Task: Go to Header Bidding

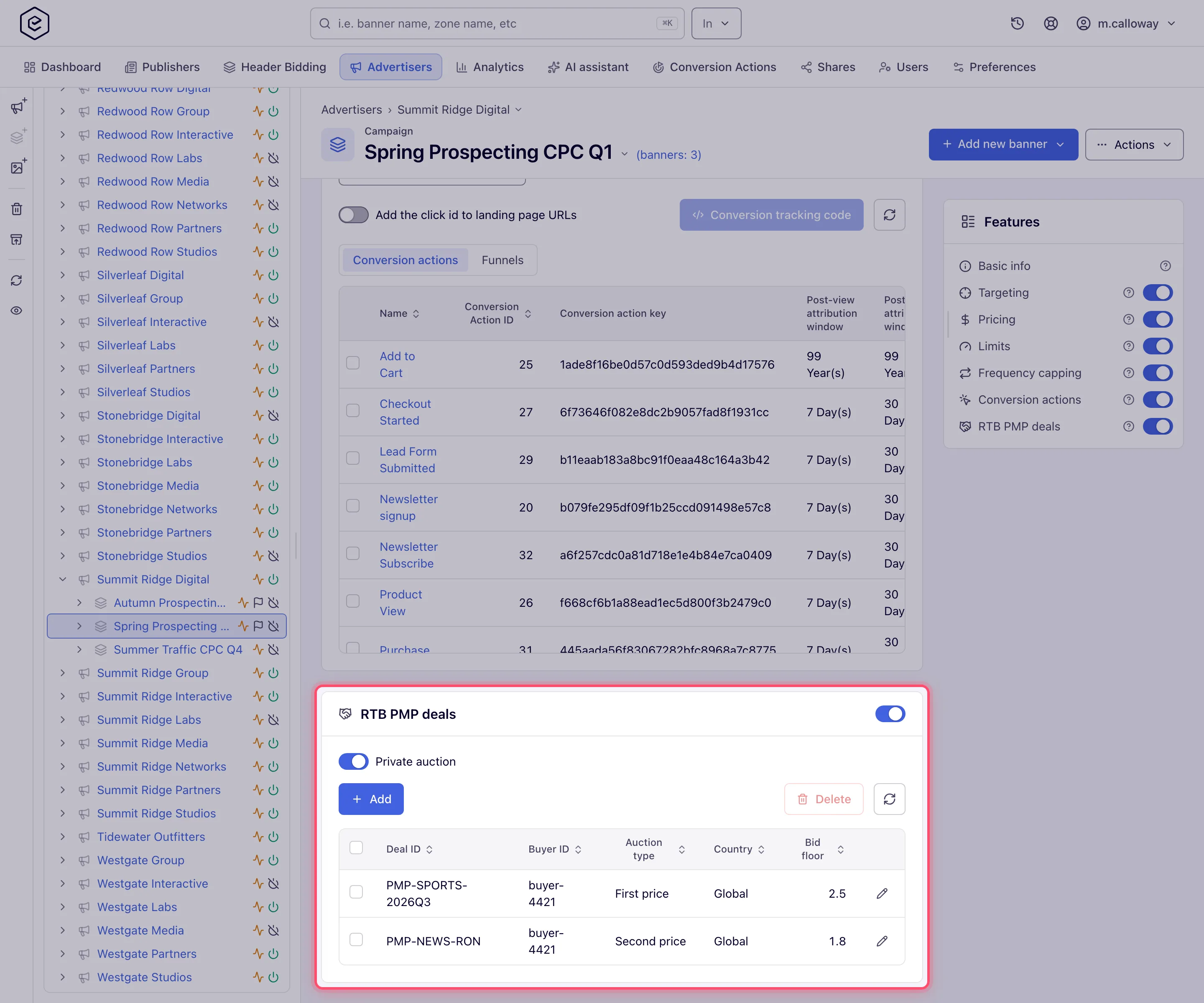Action: click(x=275, y=67)
